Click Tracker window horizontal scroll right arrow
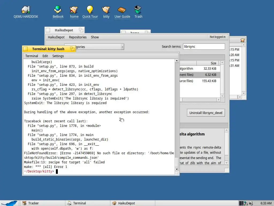274x206 pixels. pyautogui.click(x=240, y=97)
